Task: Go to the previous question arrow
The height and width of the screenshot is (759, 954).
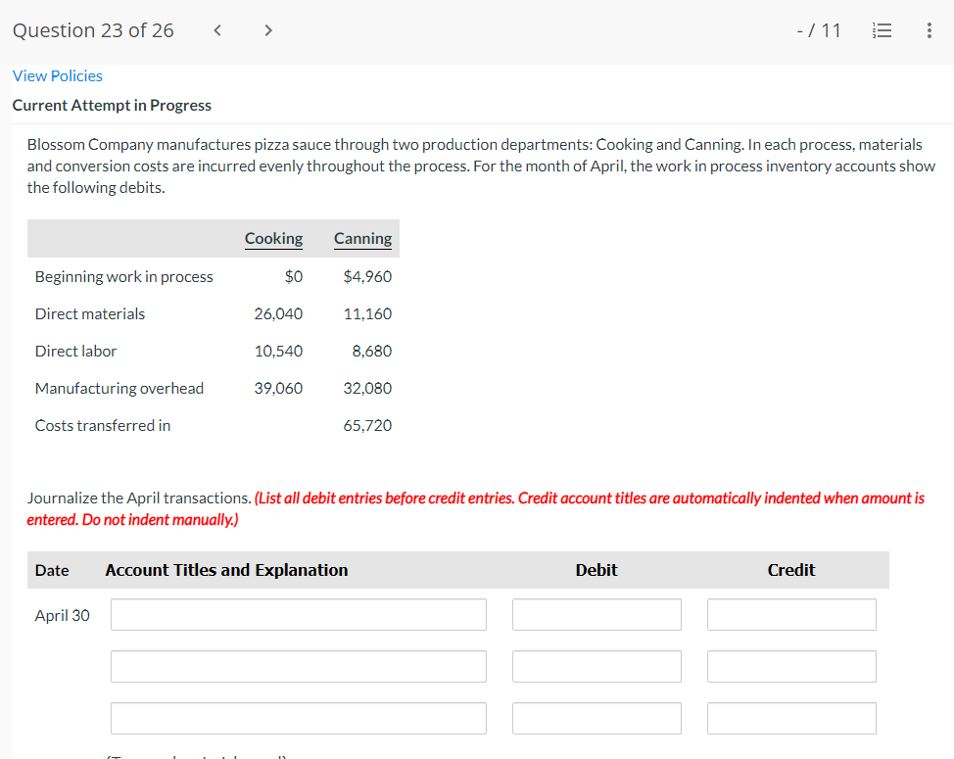Action: click(x=217, y=29)
